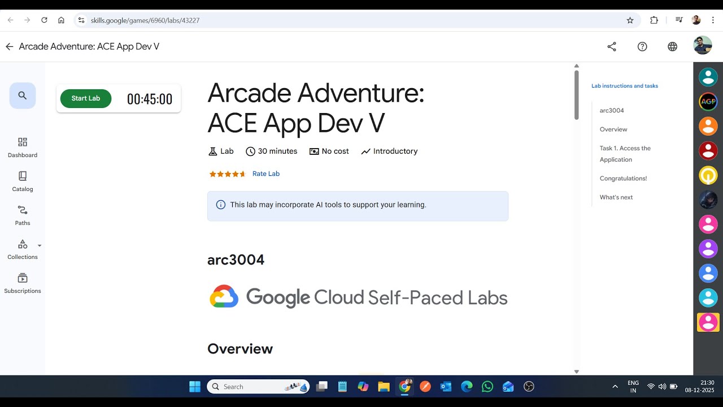Share this lab

click(612, 46)
